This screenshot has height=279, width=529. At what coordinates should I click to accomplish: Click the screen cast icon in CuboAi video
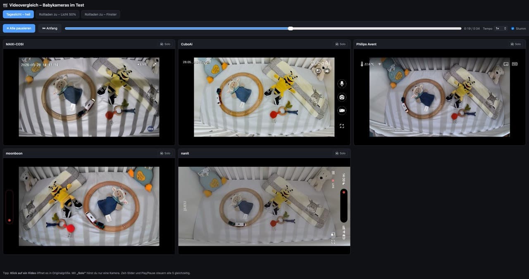(319, 71)
